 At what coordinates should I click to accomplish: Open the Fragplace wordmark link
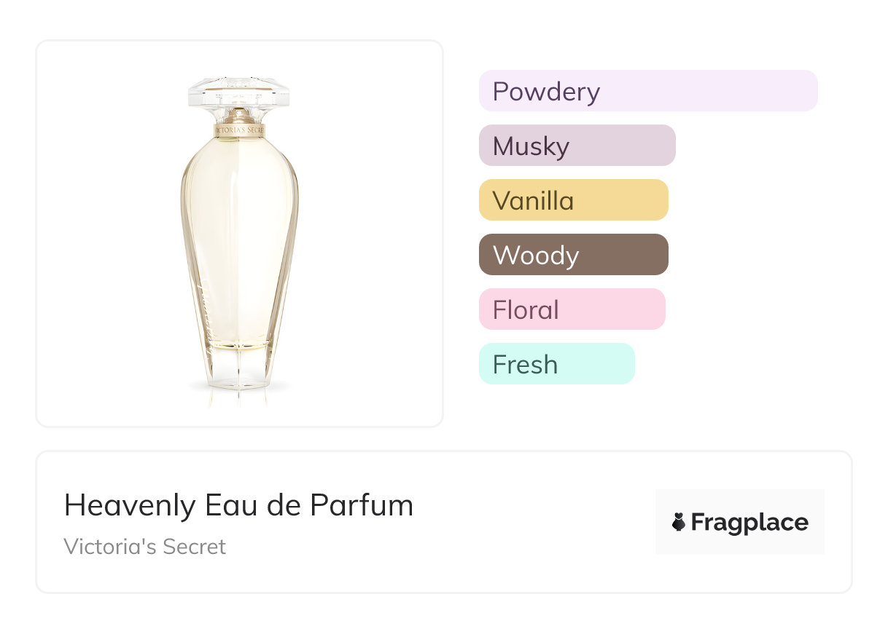[749, 523]
